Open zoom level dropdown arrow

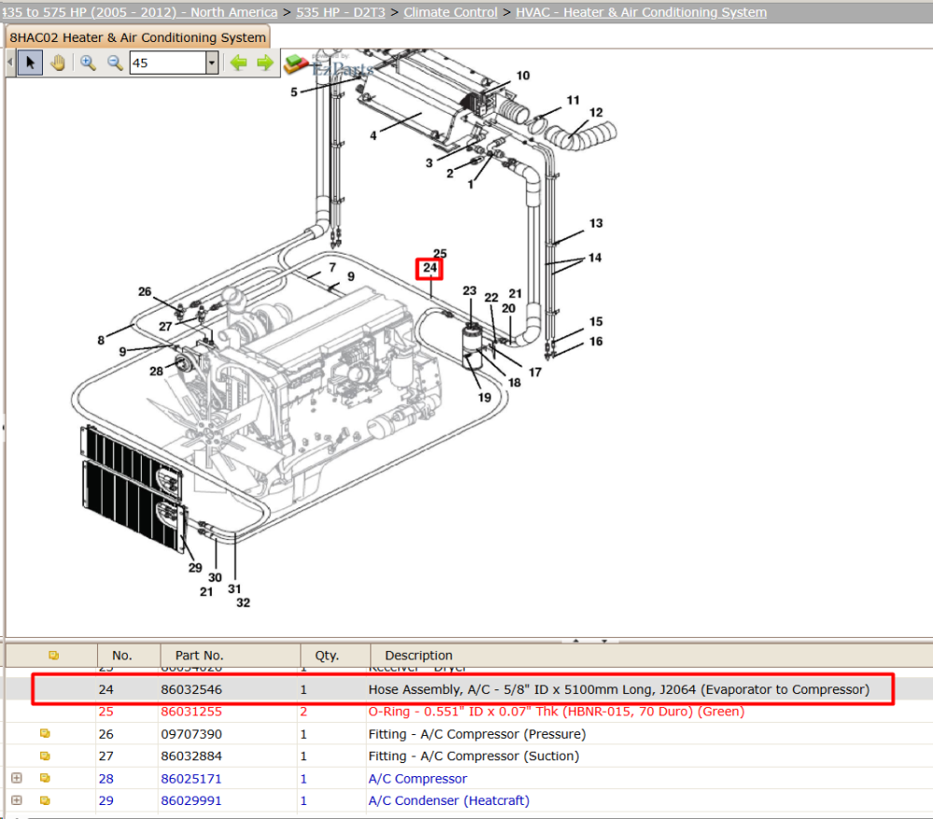coord(212,62)
